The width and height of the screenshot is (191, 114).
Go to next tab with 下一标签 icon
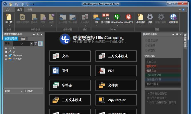click(72, 17)
